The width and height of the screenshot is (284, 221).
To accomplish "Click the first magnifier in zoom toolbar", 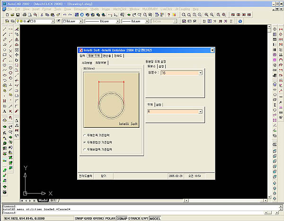I will coord(184,15).
